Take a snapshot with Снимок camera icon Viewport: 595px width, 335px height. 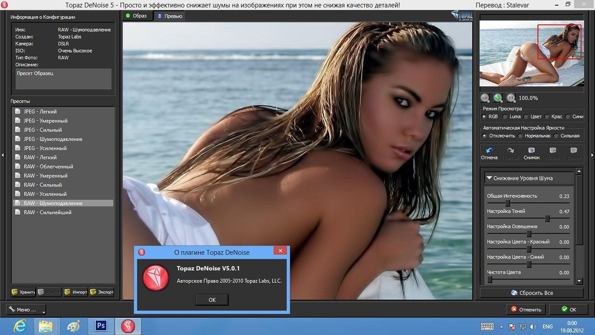pyautogui.click(x=531, y=150)
